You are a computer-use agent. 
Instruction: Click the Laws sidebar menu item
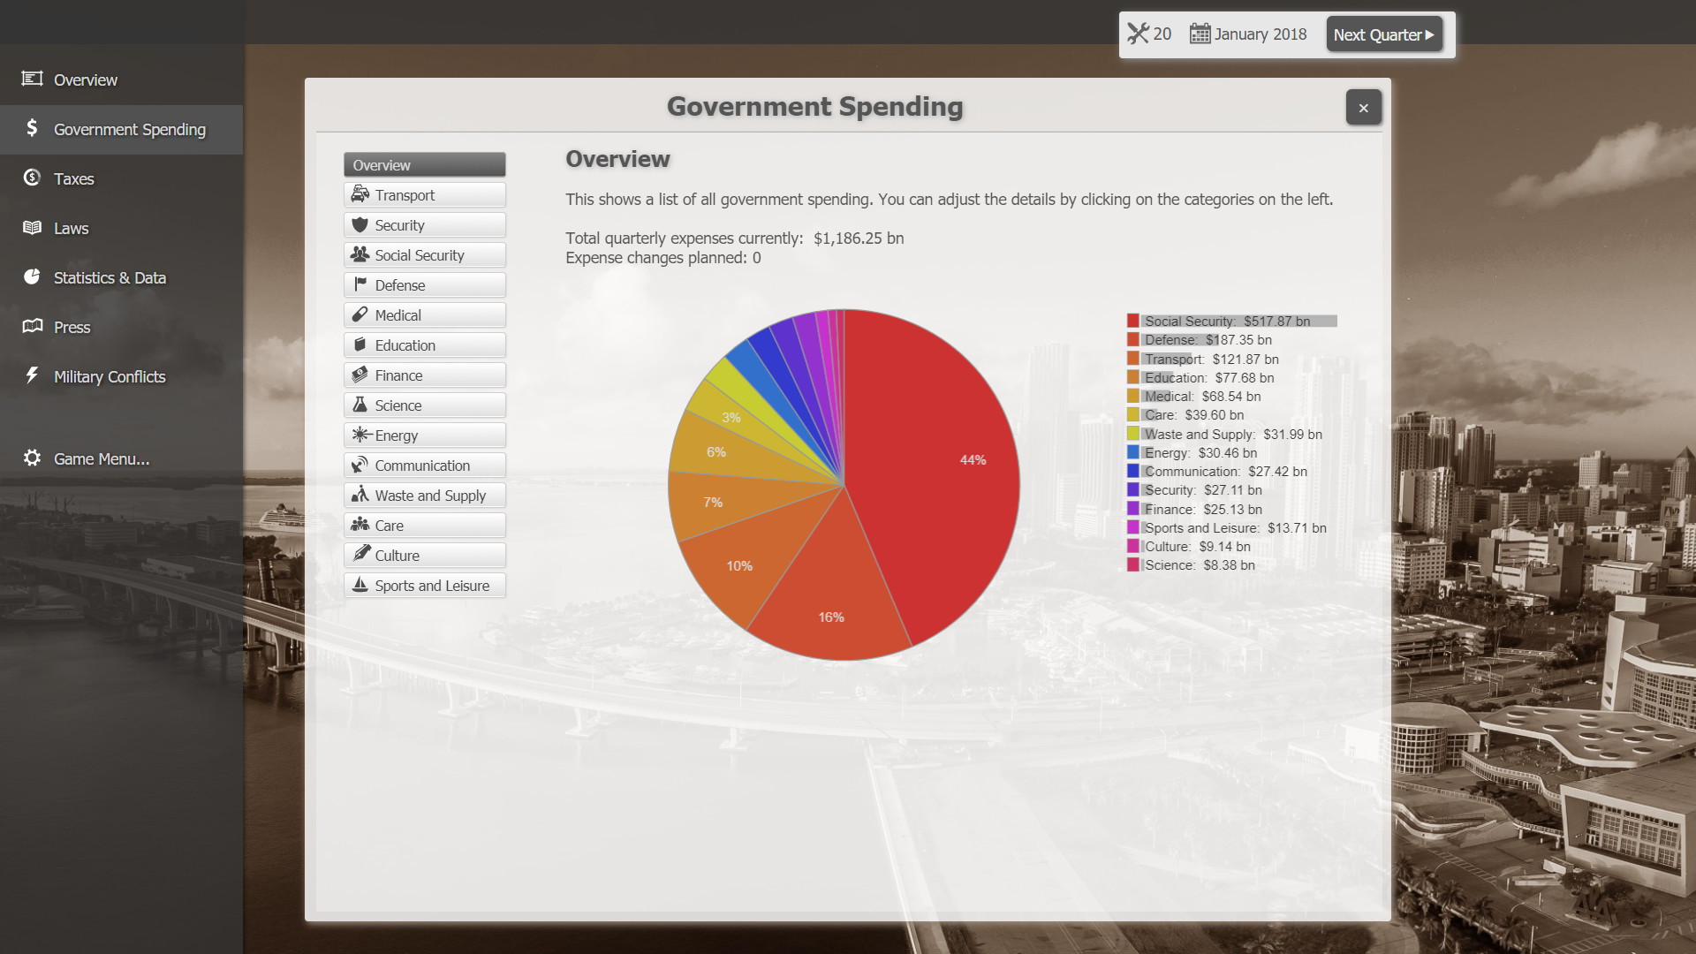point(70,227)
